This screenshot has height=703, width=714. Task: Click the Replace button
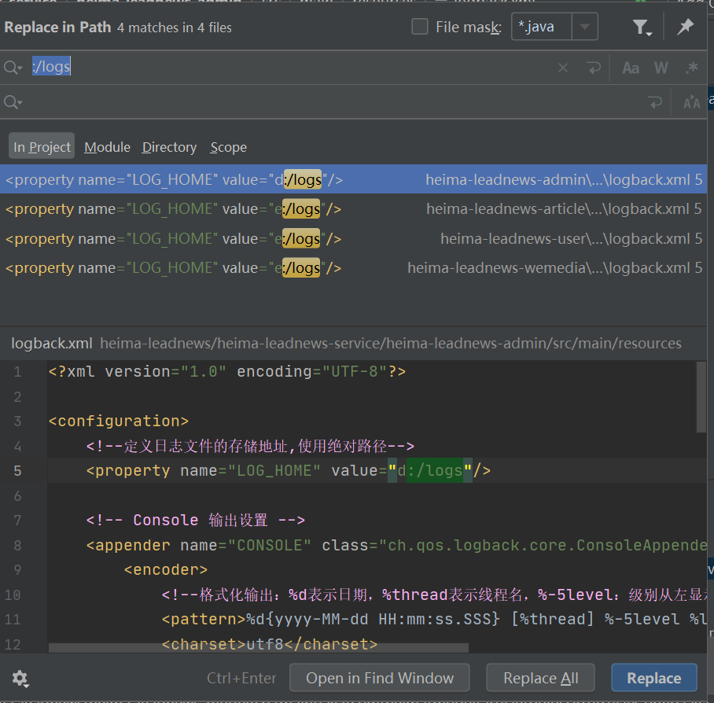point(654,678)
